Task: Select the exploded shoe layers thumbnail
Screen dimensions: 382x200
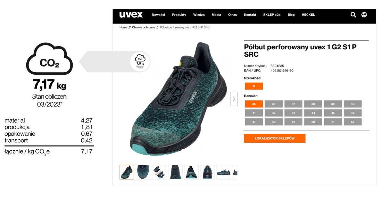Action: click(x=159, y=172)
